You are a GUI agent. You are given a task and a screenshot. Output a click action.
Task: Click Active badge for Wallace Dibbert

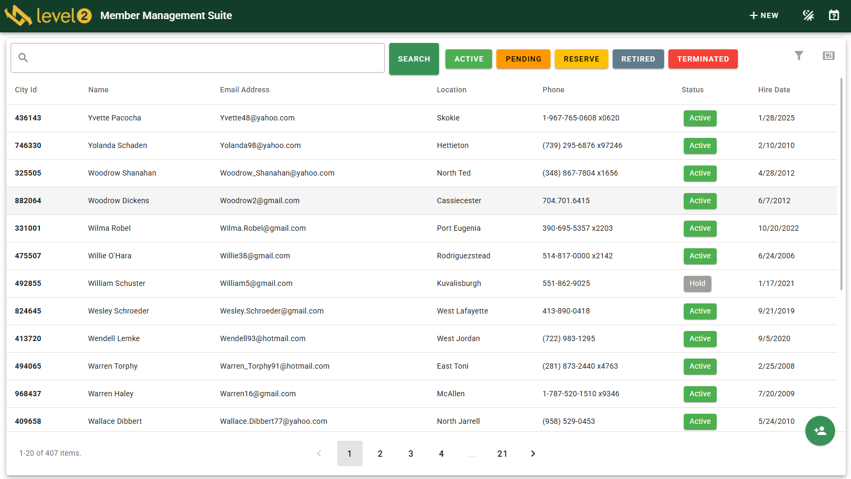(x=700, y=422)
